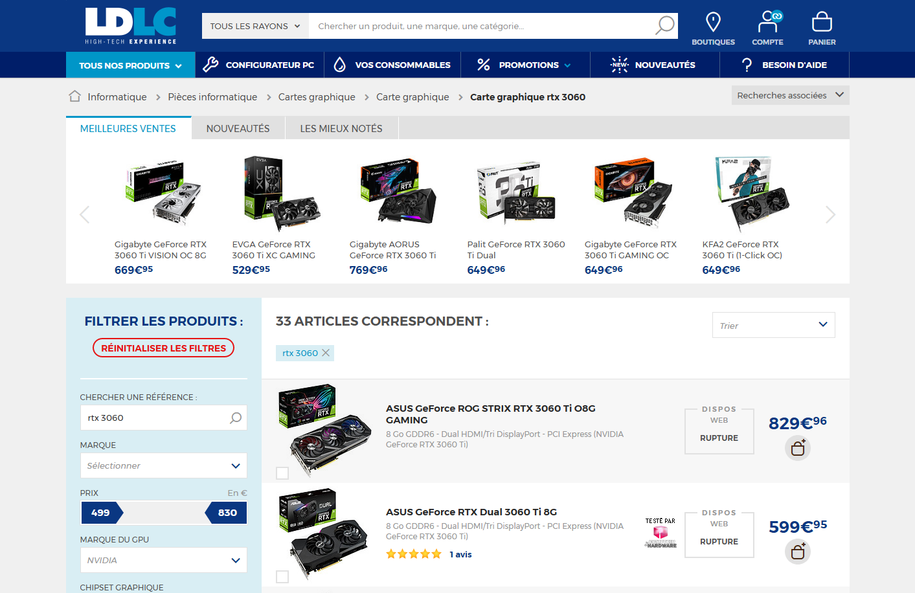Add ASUS ROG STRIX 3060 Ti to cart
The height and width of the screenshot is (593, 915).
(798, 448)
